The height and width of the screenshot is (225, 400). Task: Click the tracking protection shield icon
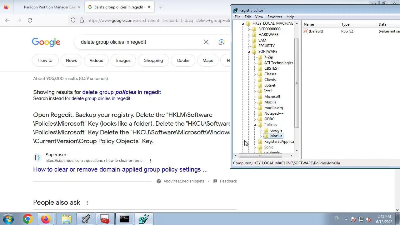[73, 20]
